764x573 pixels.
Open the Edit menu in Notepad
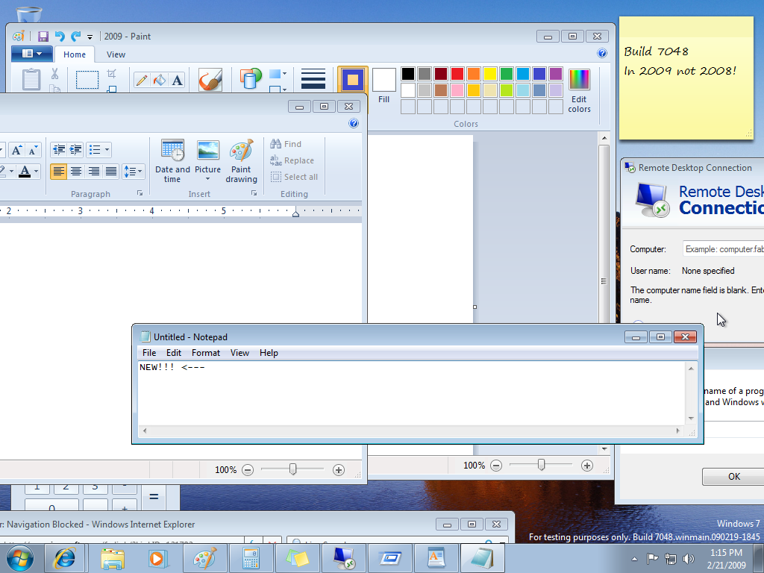click(x=173, y=353)
